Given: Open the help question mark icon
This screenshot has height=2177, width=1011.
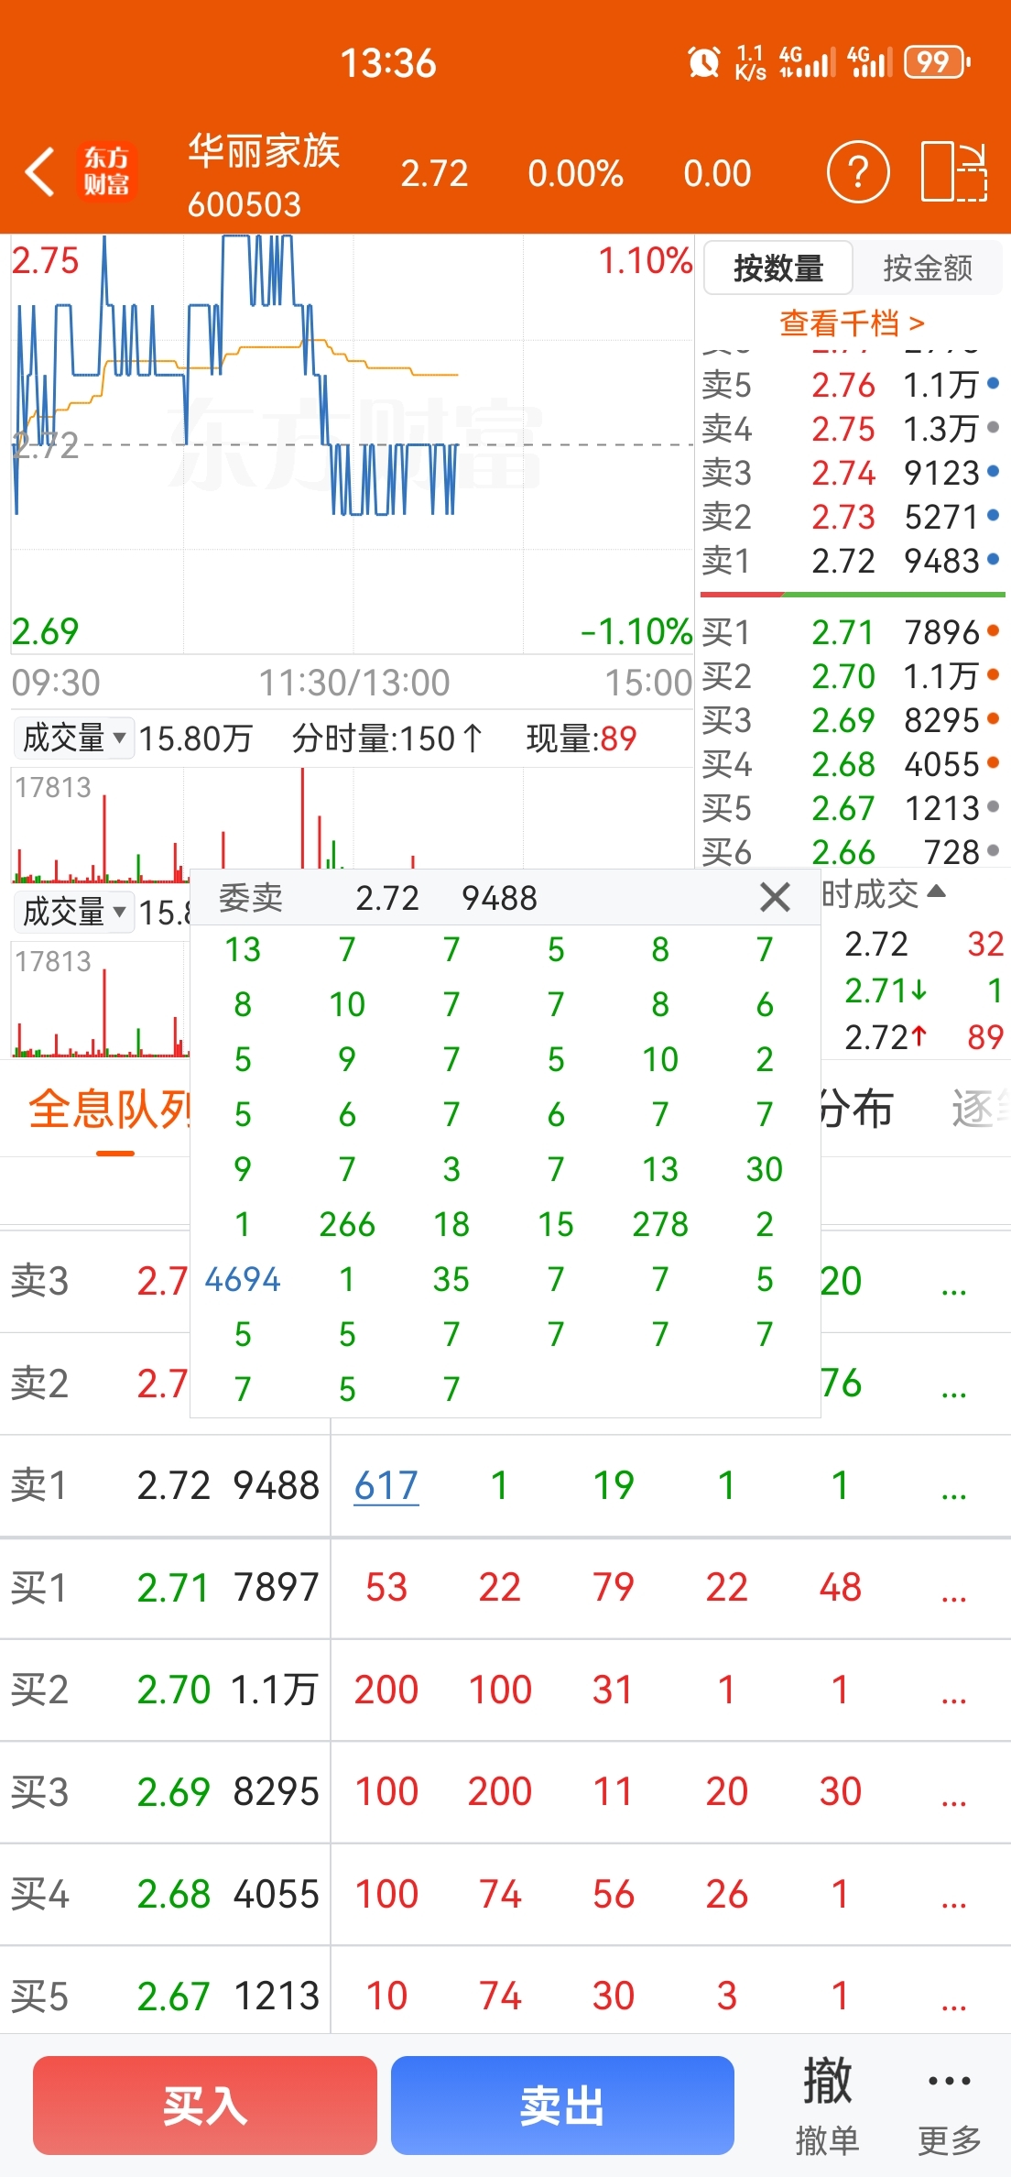Looking at the screenshot, I should pos(858,171).
